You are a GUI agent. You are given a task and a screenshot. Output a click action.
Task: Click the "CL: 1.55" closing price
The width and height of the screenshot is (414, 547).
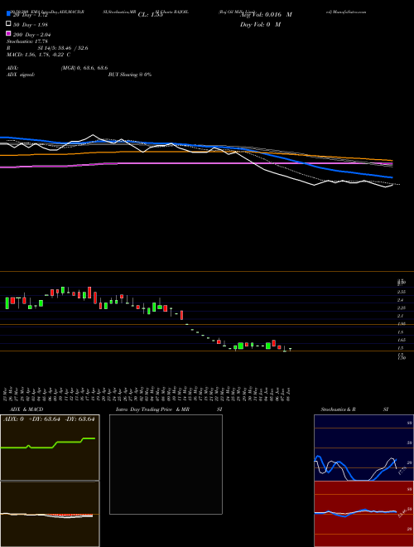[x=150, y=15]
